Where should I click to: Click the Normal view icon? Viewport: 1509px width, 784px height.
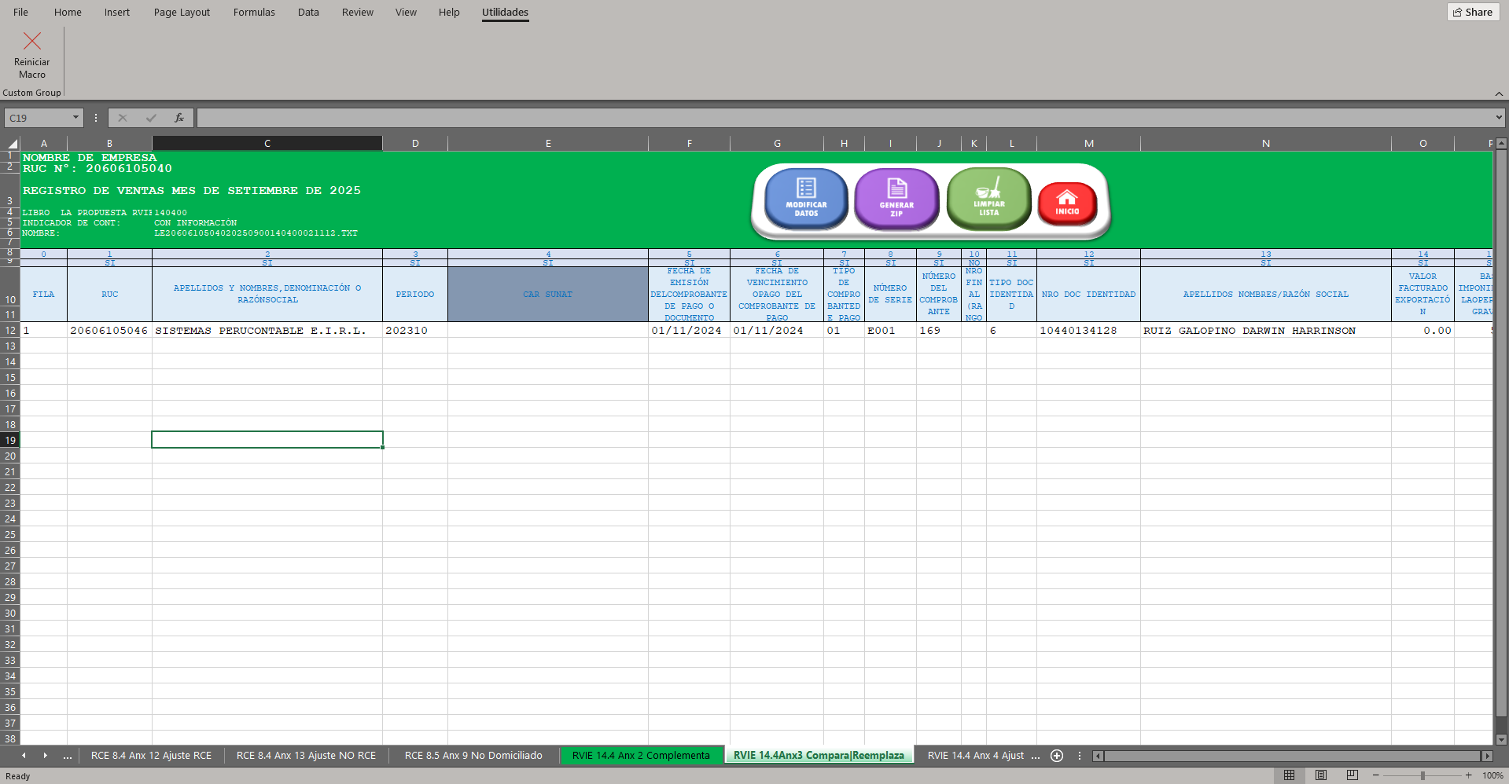click(x=1289, y=775)
